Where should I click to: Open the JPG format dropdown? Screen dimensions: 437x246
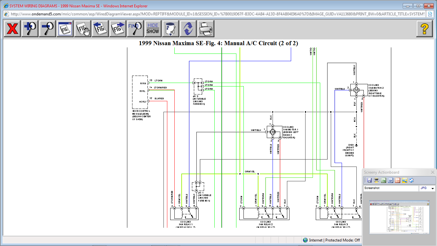pos(433,189)
